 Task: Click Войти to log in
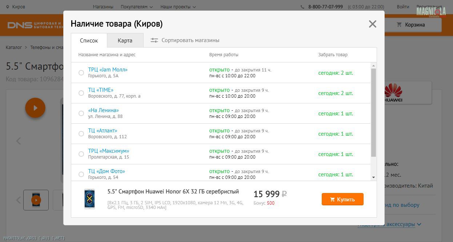pos(403,7)
